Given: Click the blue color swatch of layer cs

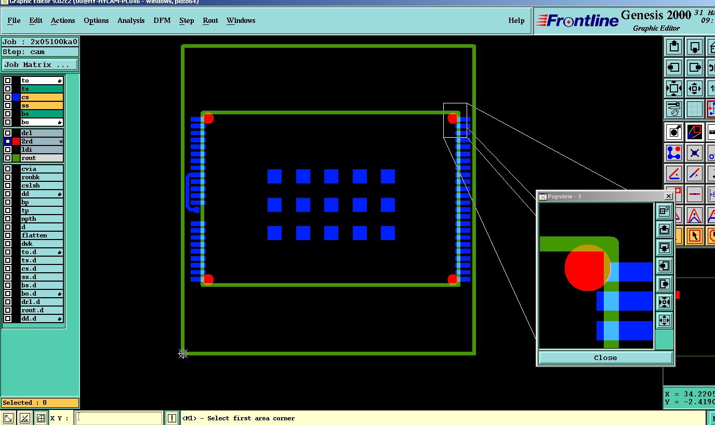Looking at the screenshot, I should click(16, 97).
